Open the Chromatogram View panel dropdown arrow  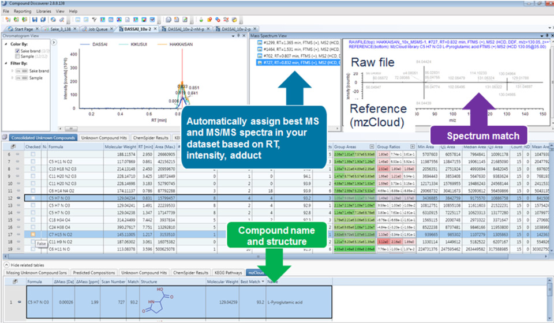233,36
